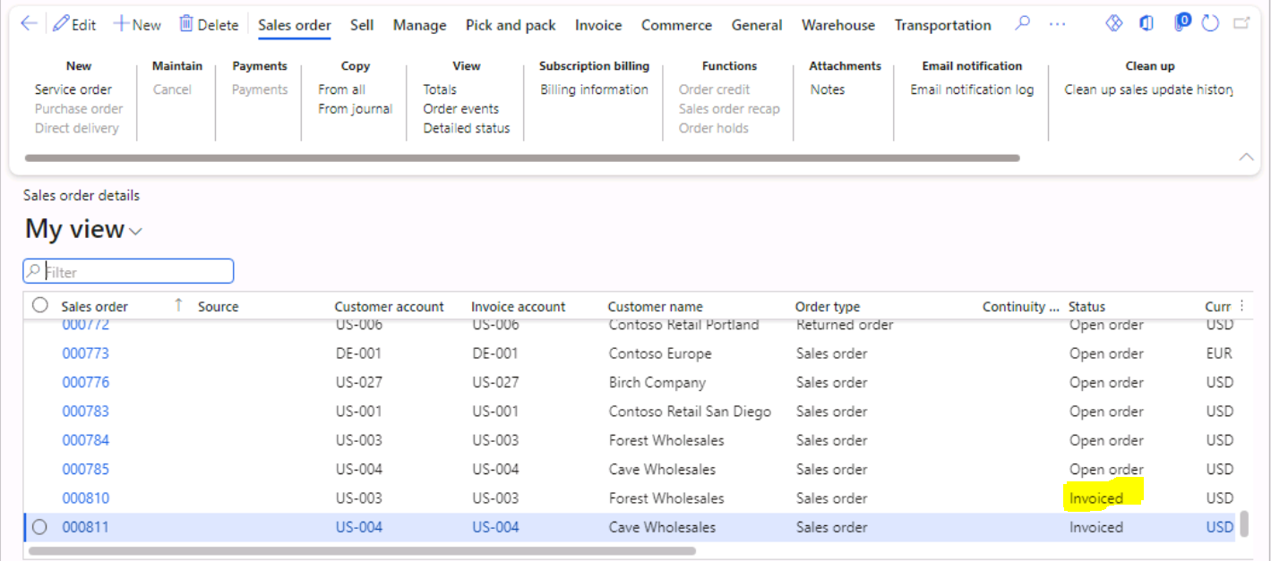
Task: Click the Delete trash can button
Action: click(x=208, y=25)
